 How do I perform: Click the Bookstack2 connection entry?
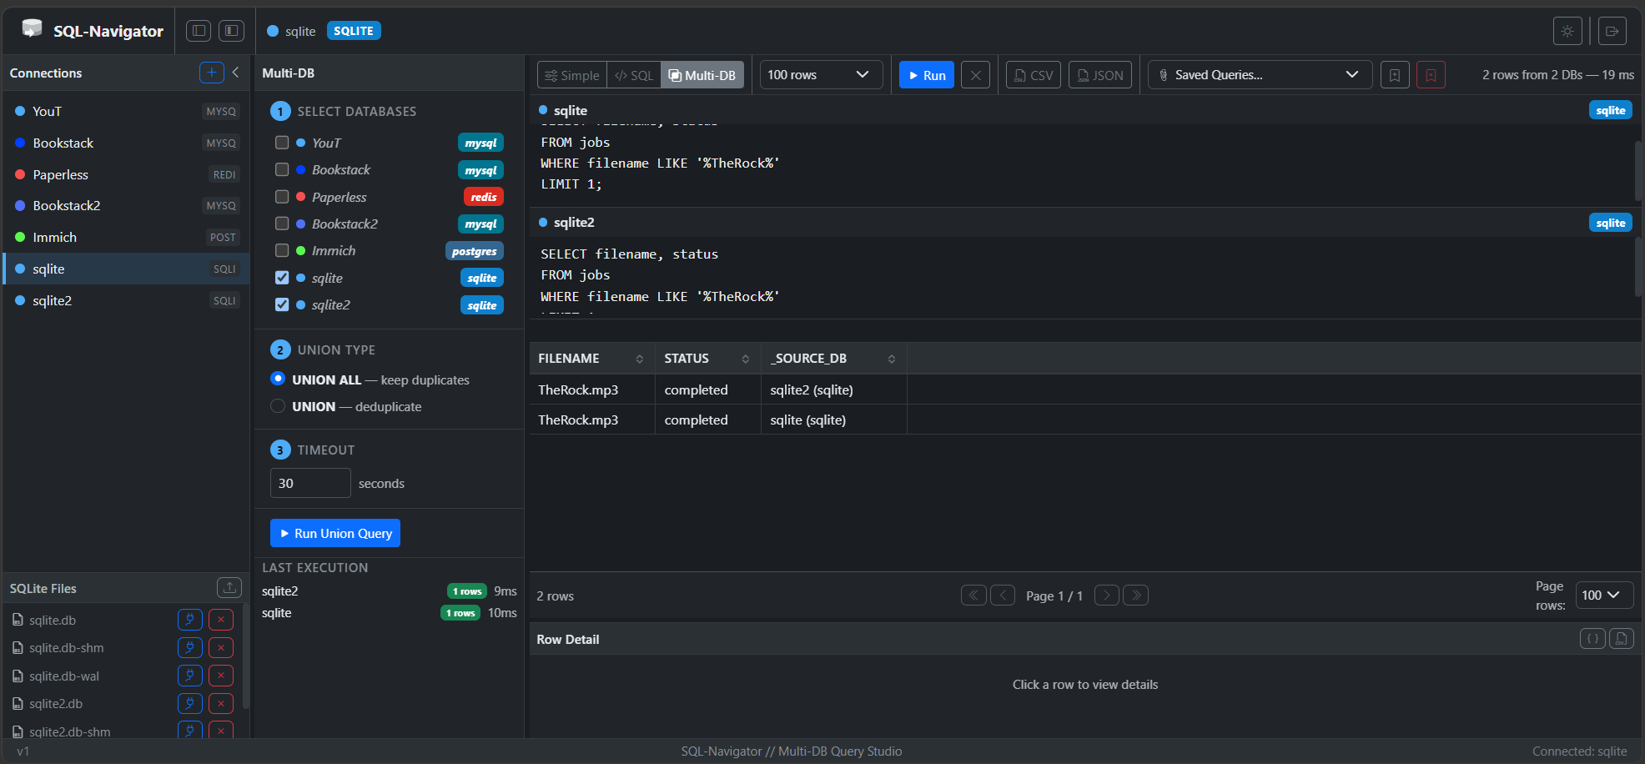click(126, 205)
